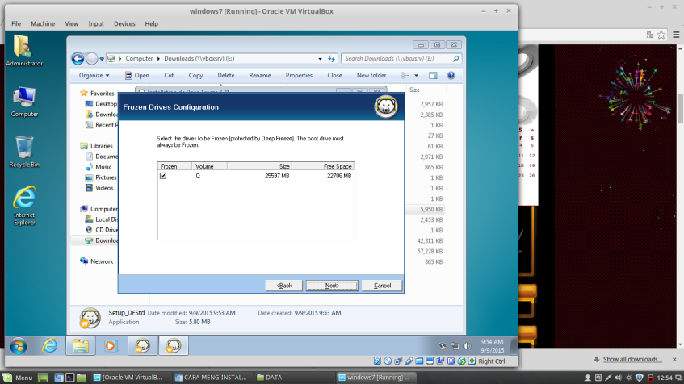Open the Machine menu in VirtualBox
Image resolution: width=684 pixels, height=384 pixels.
click(x=43, y=23)
